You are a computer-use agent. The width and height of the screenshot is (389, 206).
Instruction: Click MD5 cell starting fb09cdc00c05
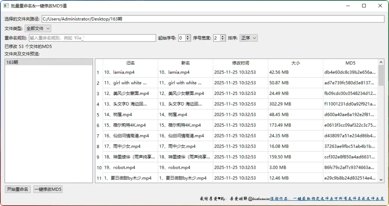[x=351, y=93]
